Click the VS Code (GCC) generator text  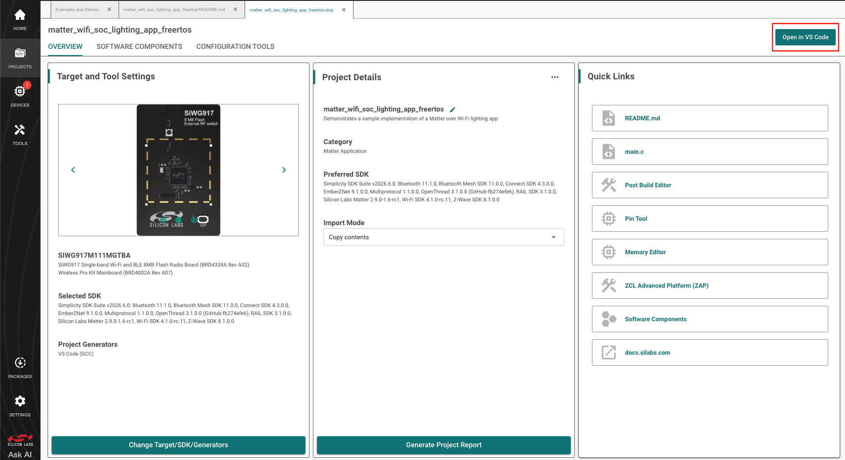(76, 354)
